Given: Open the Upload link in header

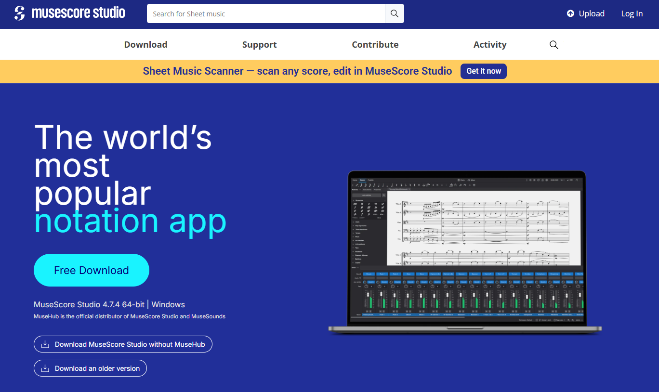Looking at the screenshot, I should 585,13.
